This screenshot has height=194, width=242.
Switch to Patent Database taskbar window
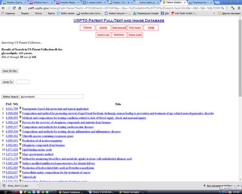(70, 192)
